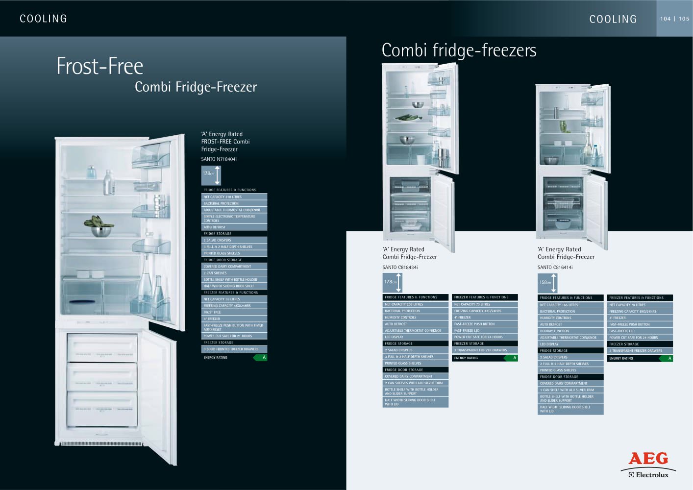693x490 pixels.
Task: Click the 'LED DISPLAY' row under SANTO C818434i
Action: coord(416,337)
